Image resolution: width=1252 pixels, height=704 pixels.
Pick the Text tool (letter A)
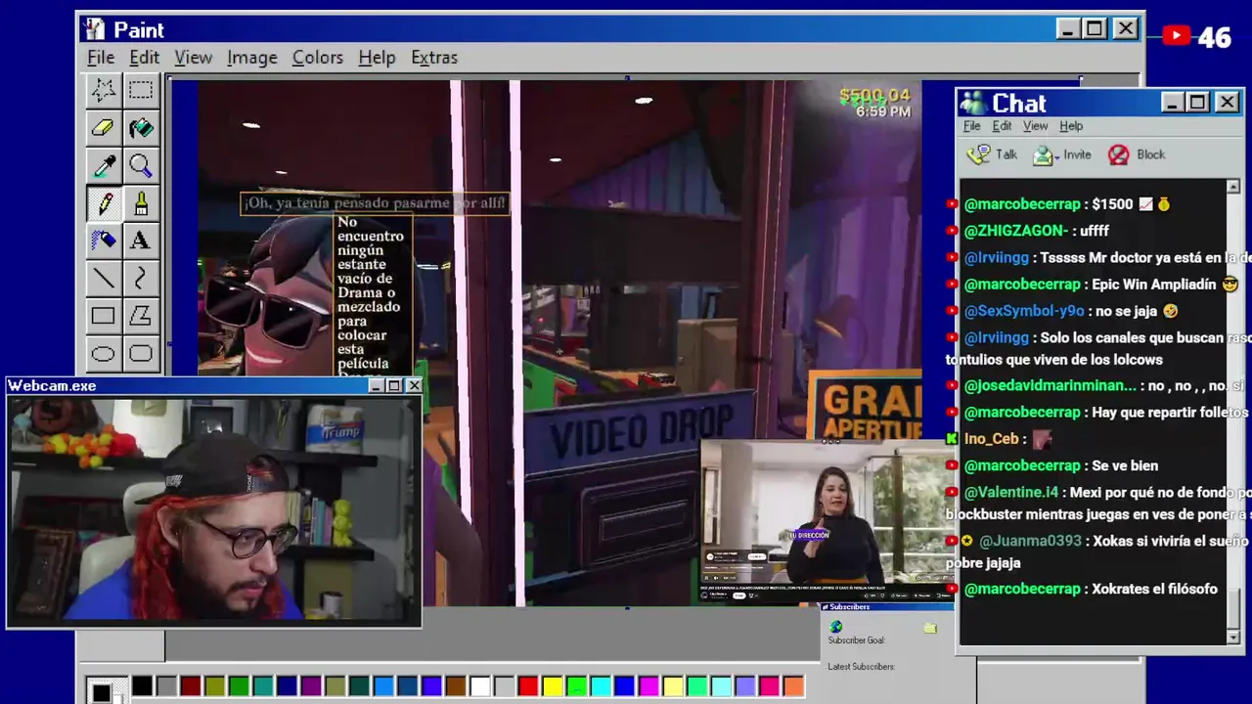point(141,241)
